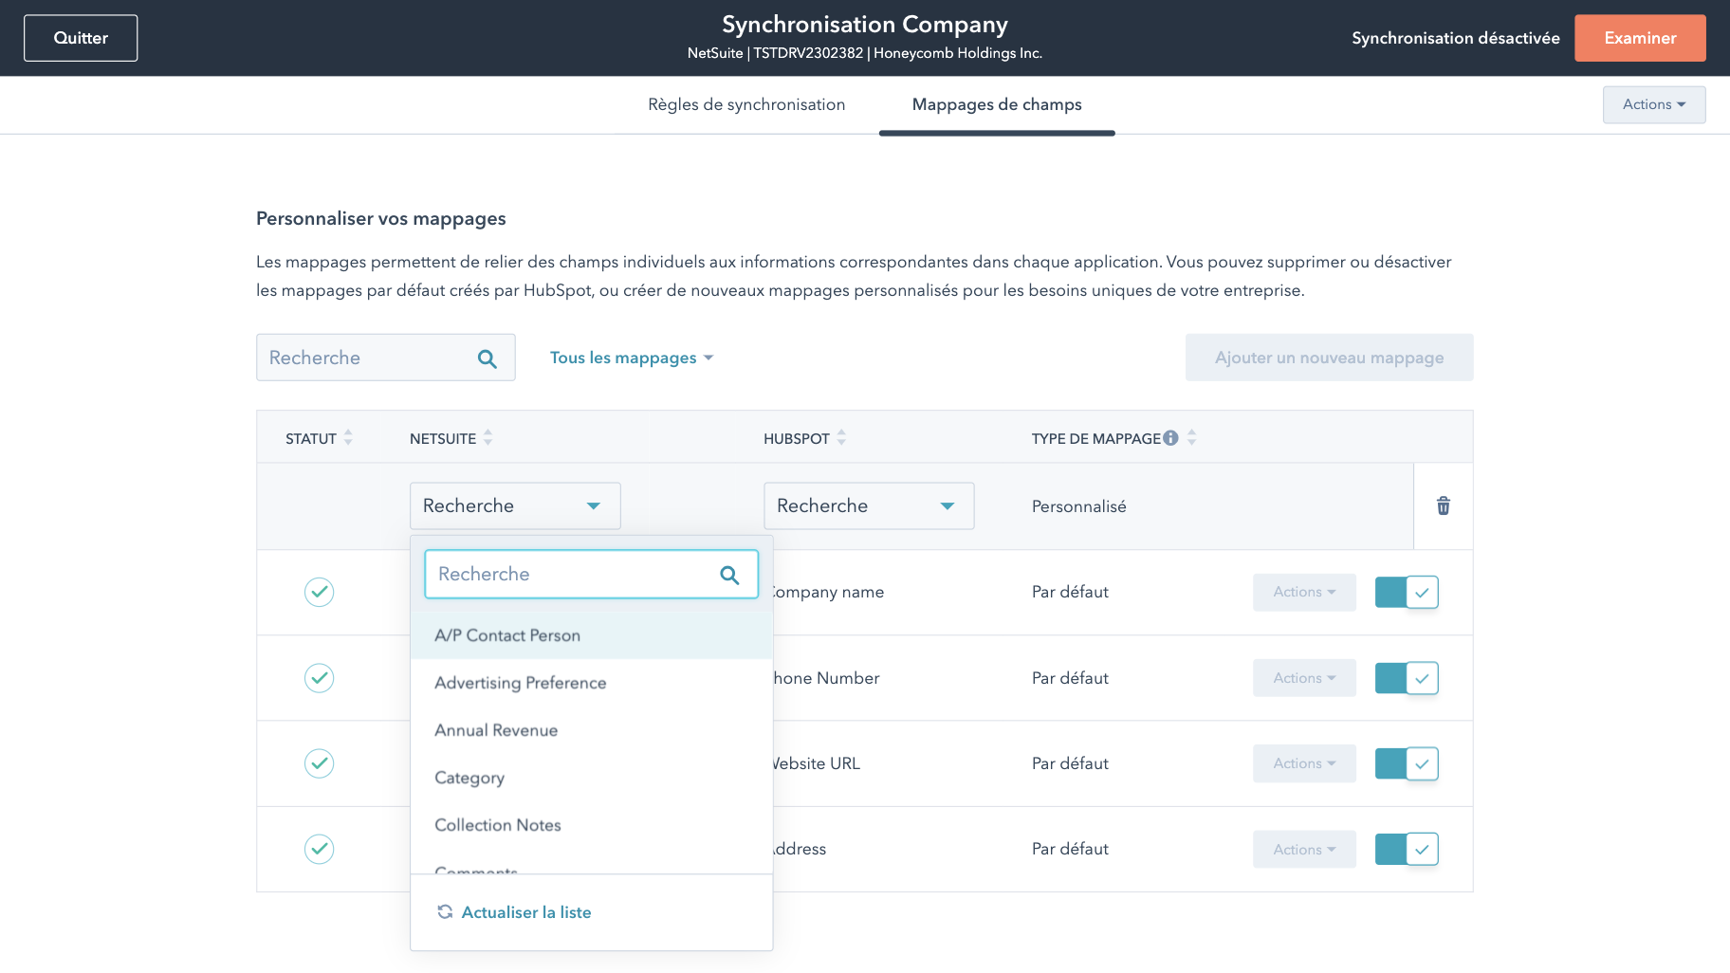Switch to Règles de synchronisation tab
1730x973 pixels.
tap(746, 104)
